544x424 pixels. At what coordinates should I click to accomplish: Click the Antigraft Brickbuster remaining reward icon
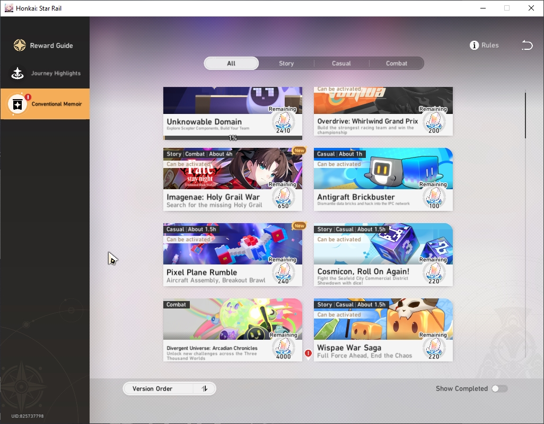[x=434, y=198]
